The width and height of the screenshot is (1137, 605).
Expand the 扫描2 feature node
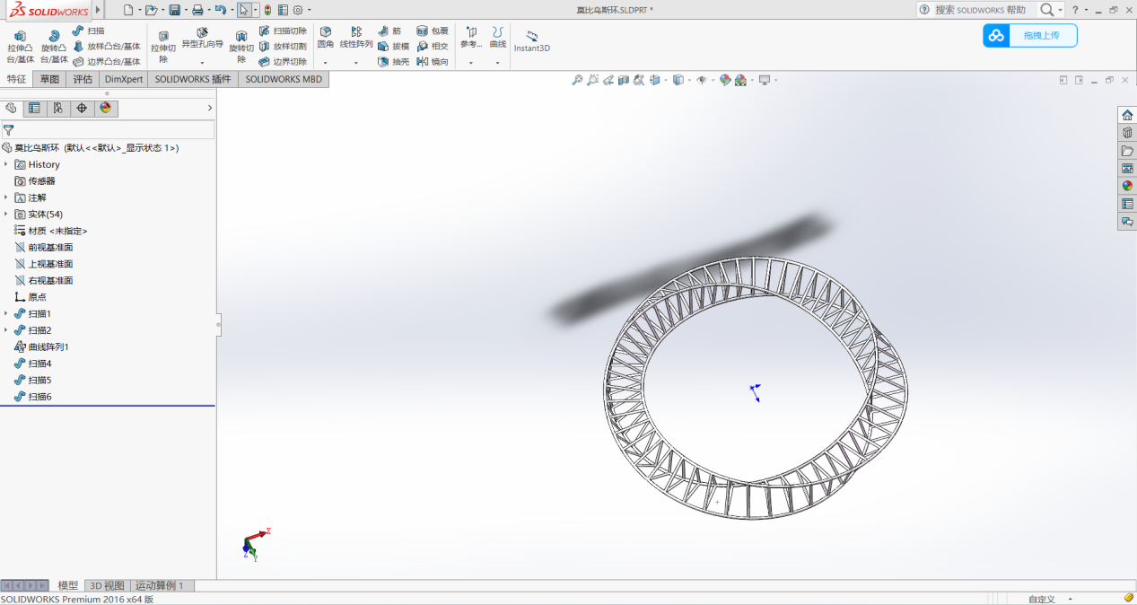[x=6, y=329]
